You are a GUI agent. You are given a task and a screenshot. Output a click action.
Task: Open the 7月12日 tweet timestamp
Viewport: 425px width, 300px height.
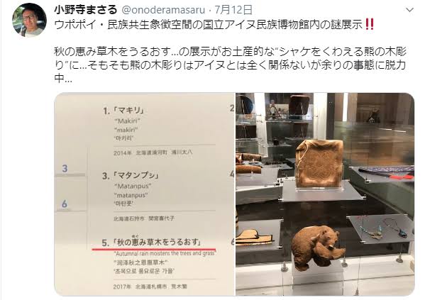click(233, 11)
